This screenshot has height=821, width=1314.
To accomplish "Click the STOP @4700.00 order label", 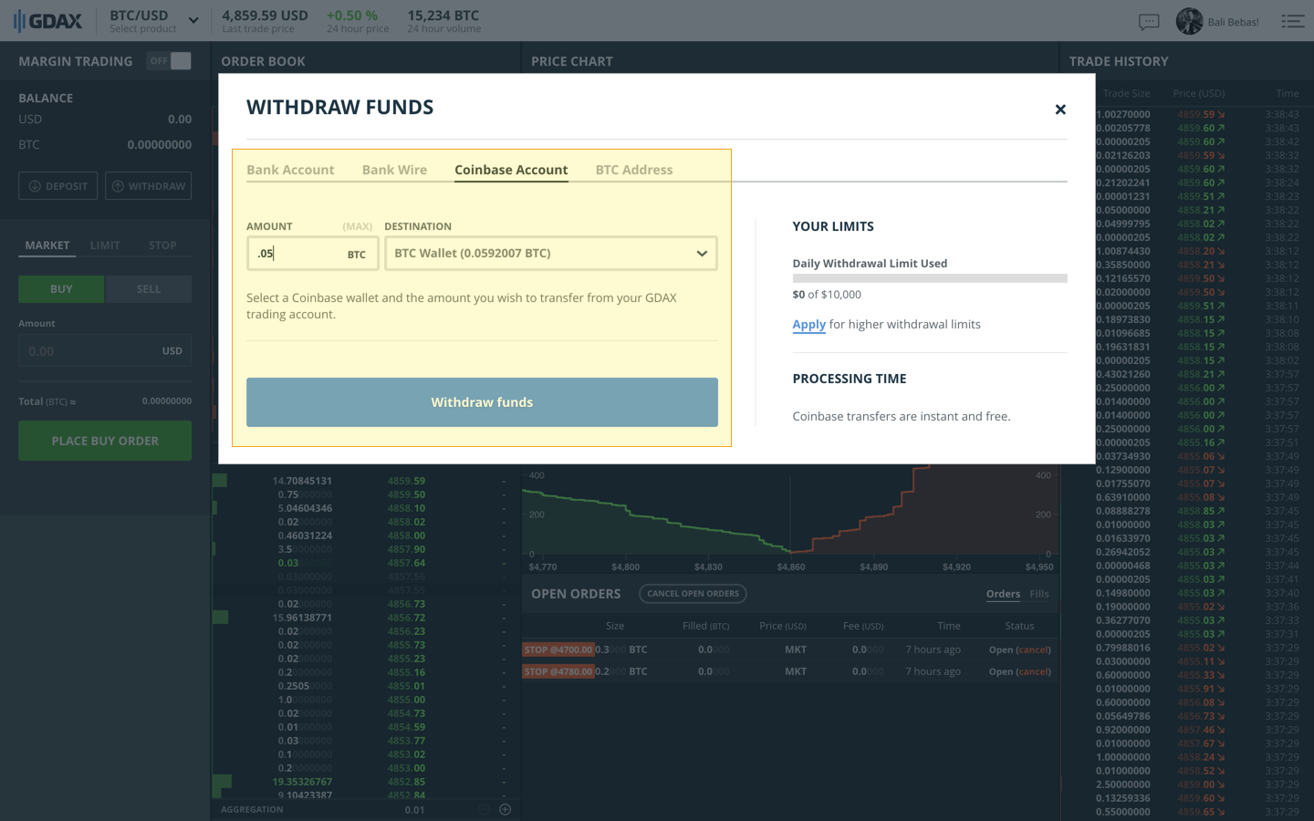I will tap(558, 650).
